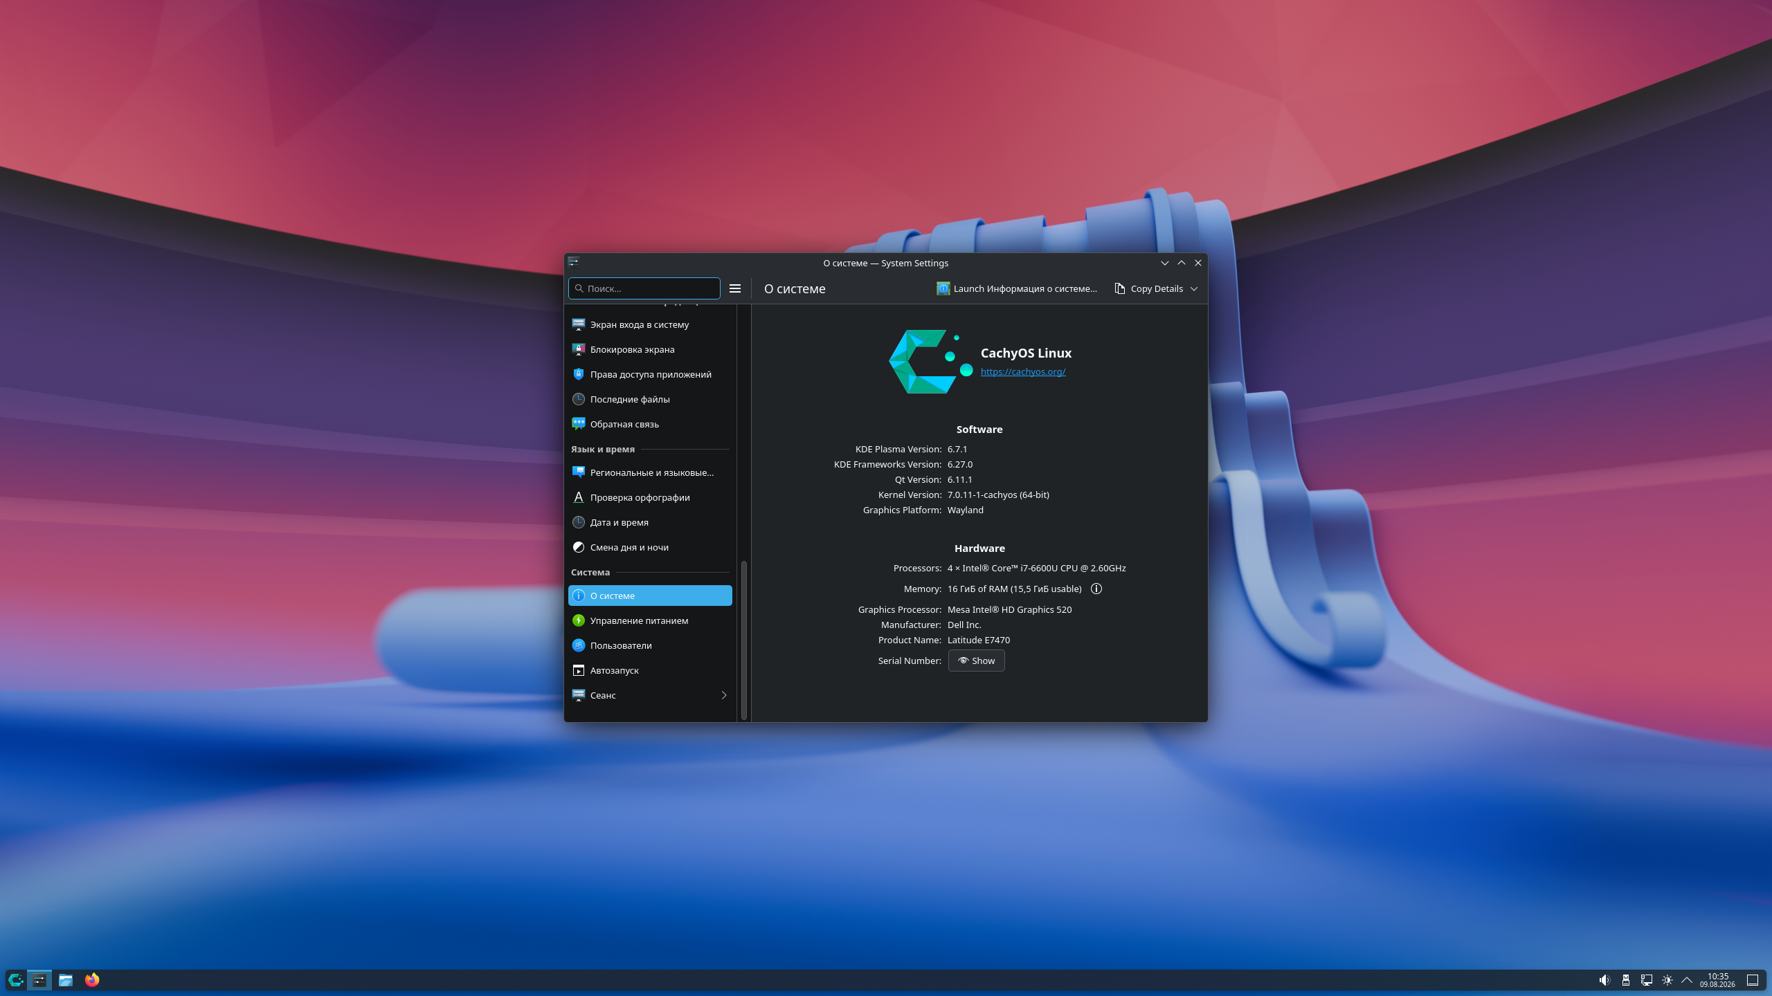Click the Peek at Desktop tray button

pyautogui.click(x=1753, y=980)
